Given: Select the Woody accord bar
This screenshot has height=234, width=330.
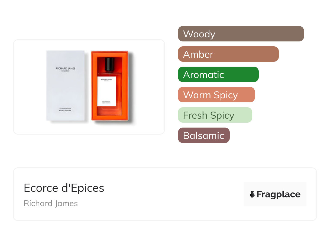Looking at the screenshot, I should pos(241,34).
